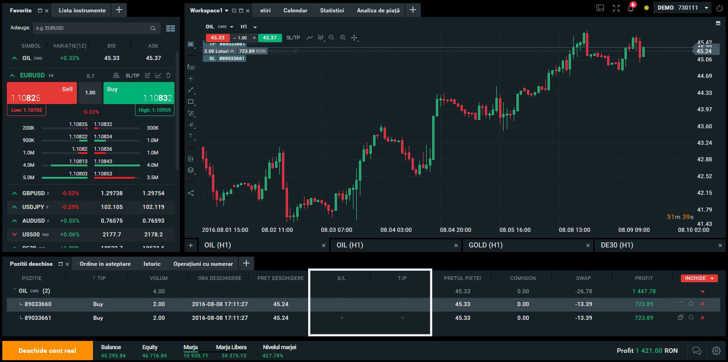Share the chart via share icon
This screenshot has height=362, width=728.
pyautogui.click(x=191, y=193)
